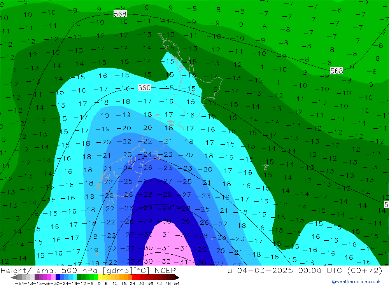This screenshot has width=389, height=285.
Task: Click the NCEP model label
Action: click(165, 270)
